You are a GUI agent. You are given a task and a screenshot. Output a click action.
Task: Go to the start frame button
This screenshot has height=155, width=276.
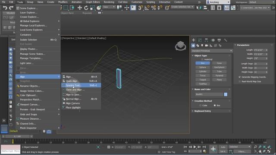coord(185,147)
